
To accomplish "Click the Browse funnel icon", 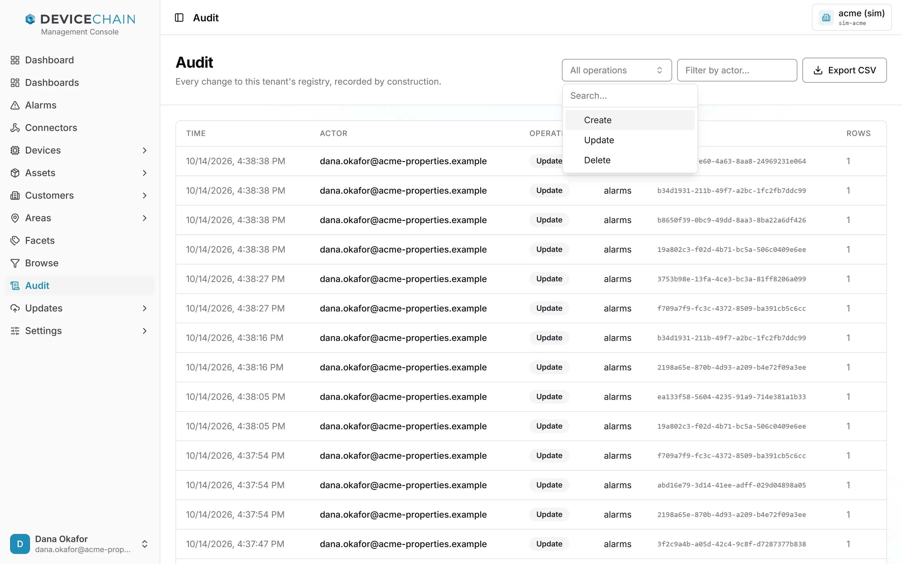I will tap(15, 263).
